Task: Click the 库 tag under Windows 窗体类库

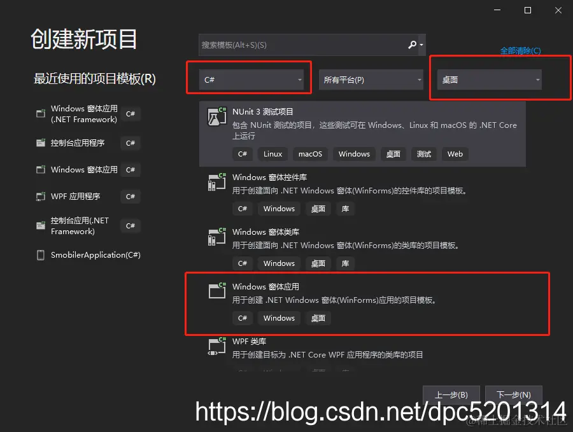Action: (345, 263)
